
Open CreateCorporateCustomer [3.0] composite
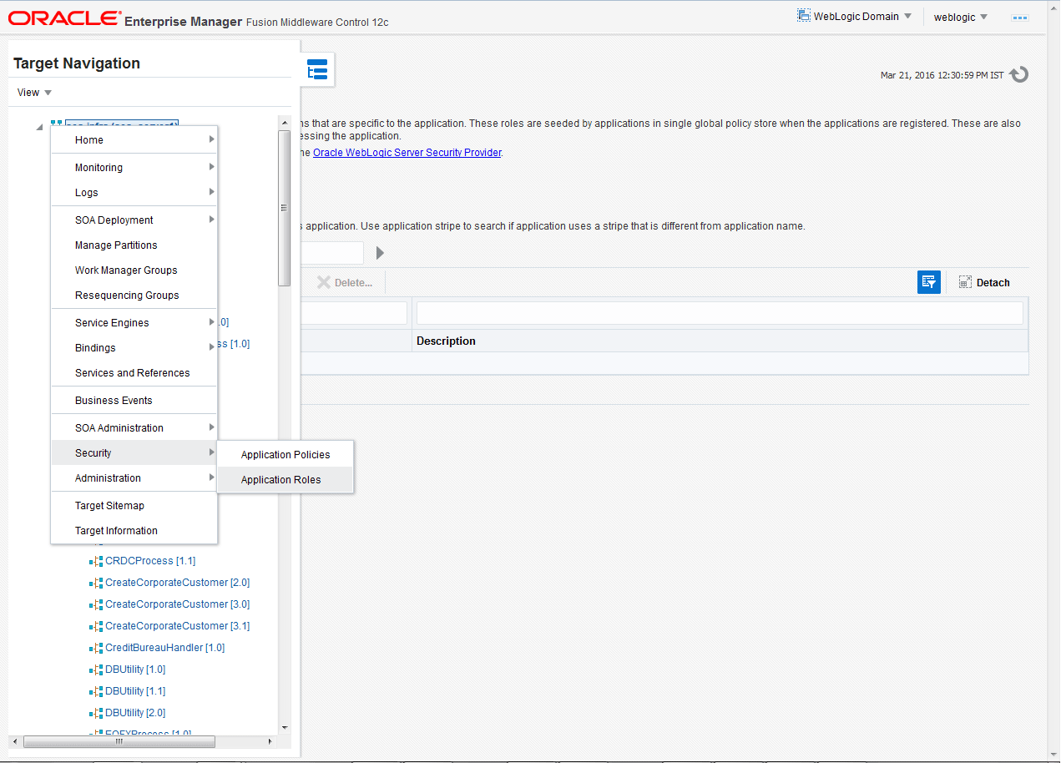pyautogui.click(x=177, y=604)
